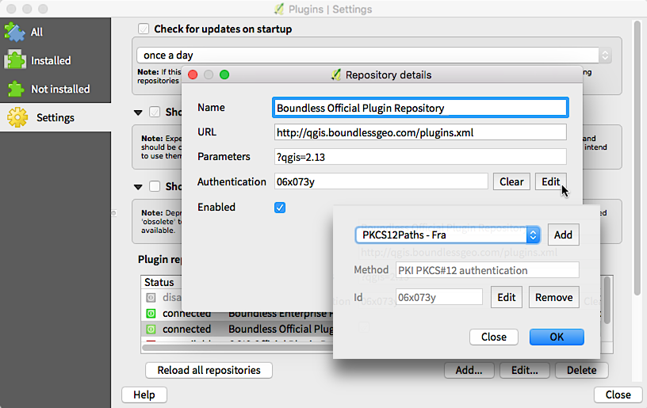The width and height of the screenshot is (647, 408).
Task: Click the Settings gear icon
Action: point(17,117)
